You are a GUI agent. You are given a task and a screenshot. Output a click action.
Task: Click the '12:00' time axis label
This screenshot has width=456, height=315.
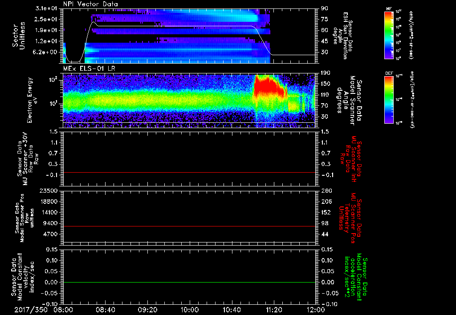[x=316, y=310]
